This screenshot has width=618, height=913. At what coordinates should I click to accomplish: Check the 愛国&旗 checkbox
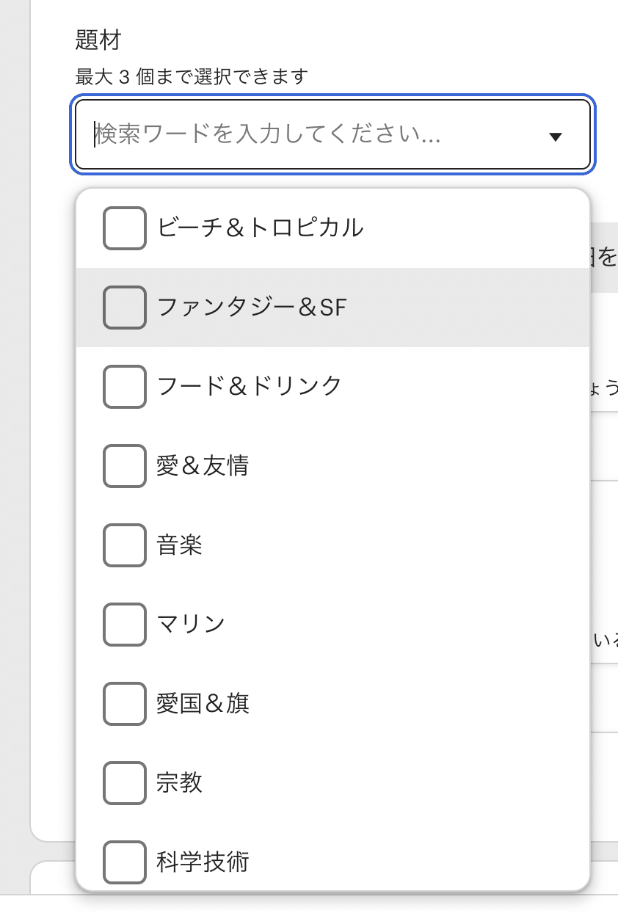[x=125, y=704]
